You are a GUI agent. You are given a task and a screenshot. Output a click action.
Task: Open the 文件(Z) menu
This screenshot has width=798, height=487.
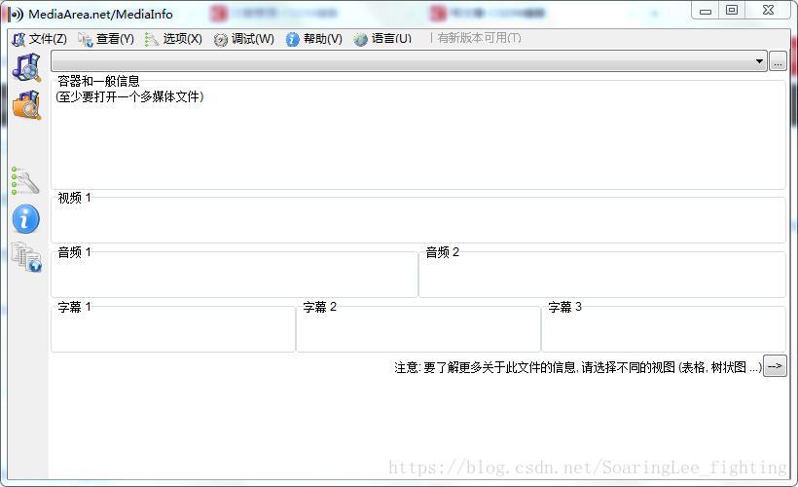[40, 39]
